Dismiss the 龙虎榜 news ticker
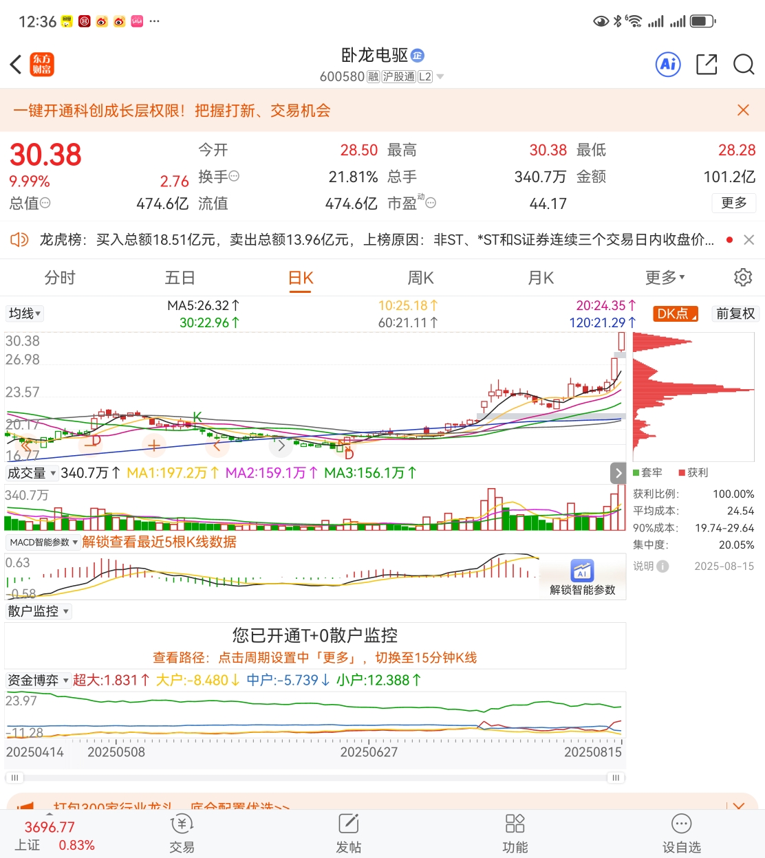Image resolution: width=765 pixels, height=858 pixels. coord(749,239)
